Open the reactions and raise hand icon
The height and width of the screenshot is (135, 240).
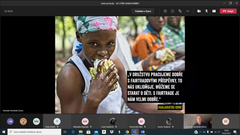tap(180, 11)
